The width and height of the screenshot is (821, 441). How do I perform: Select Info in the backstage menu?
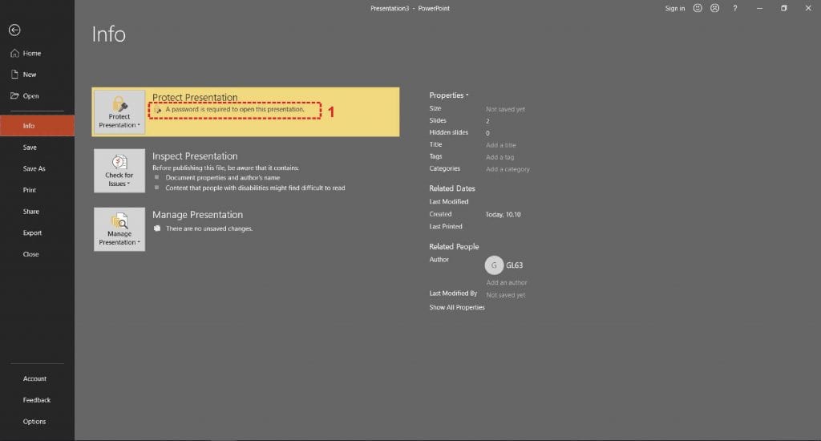[x=37, y=126]
